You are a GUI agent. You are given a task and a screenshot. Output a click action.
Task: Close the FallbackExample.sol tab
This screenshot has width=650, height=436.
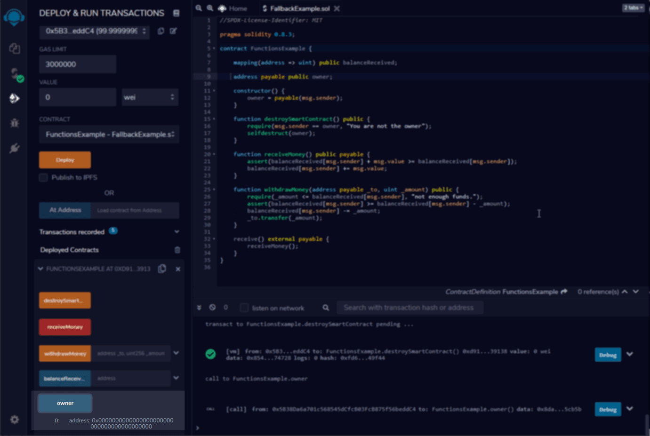337,8
